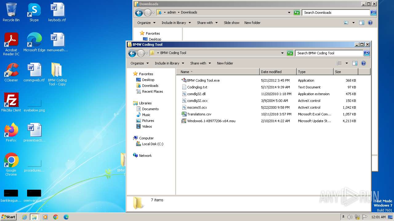Open Google Chrome desktop shortcut
The image size is (394, 221).
[11, 164]
